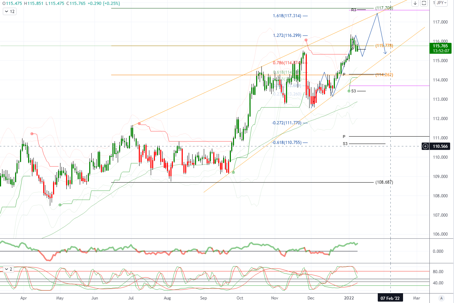Image resolution: width=454 pixels, height=303 pixels.
Task: Toggle auto scale with the 'A' button
Action: point(441,298)
